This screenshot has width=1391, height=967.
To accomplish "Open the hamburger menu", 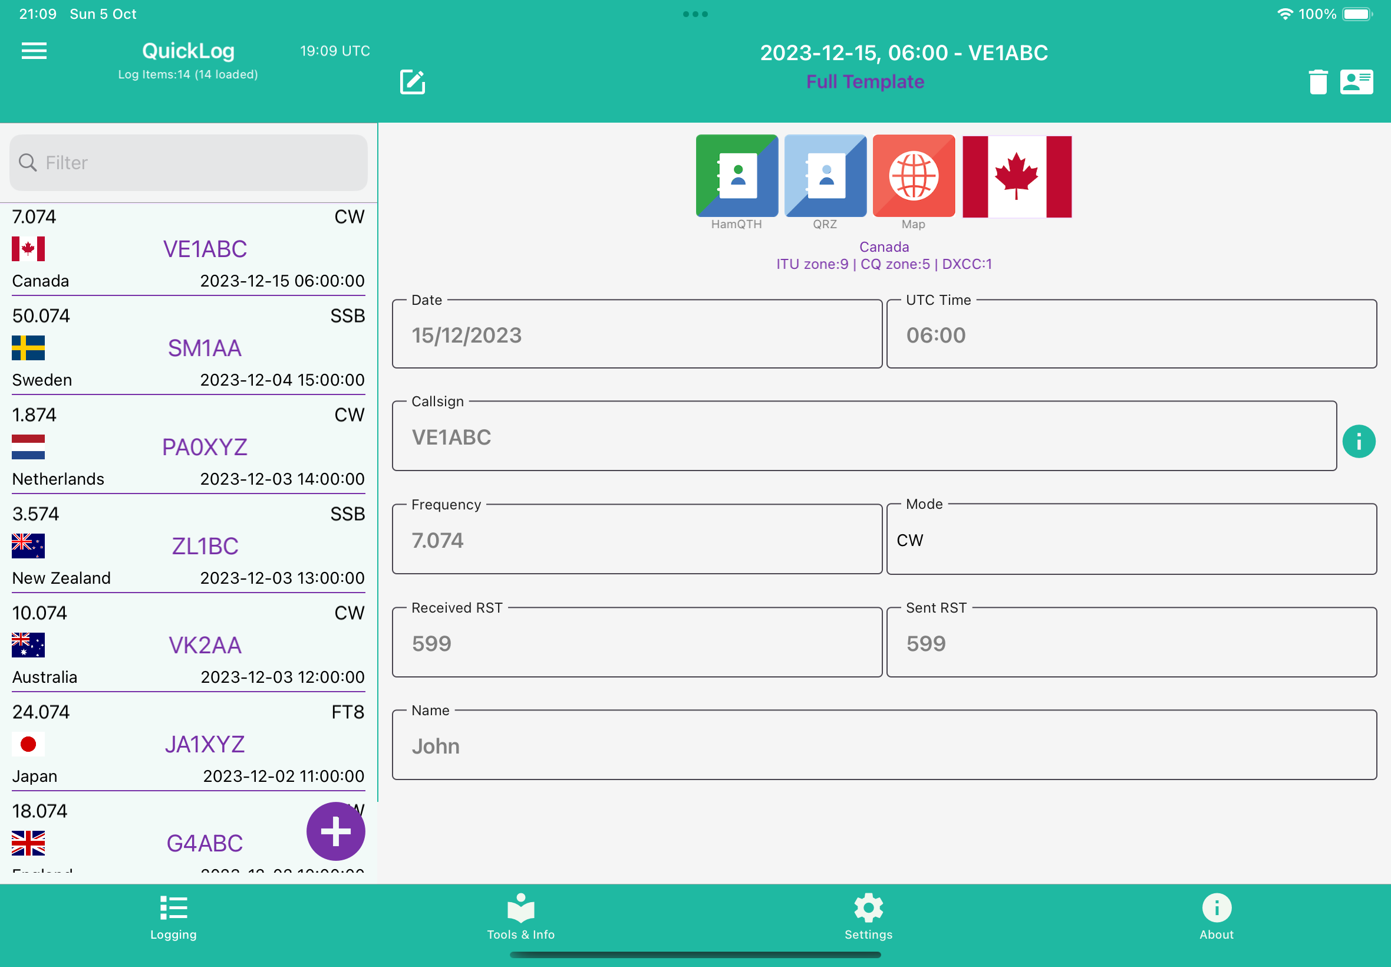I will 34,51.
